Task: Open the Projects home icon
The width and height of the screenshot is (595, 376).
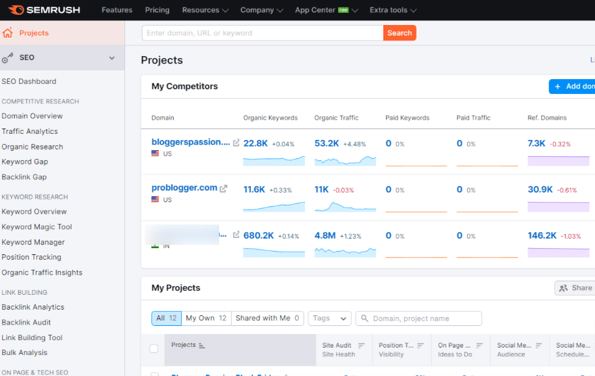Action: tap(7, 32)
